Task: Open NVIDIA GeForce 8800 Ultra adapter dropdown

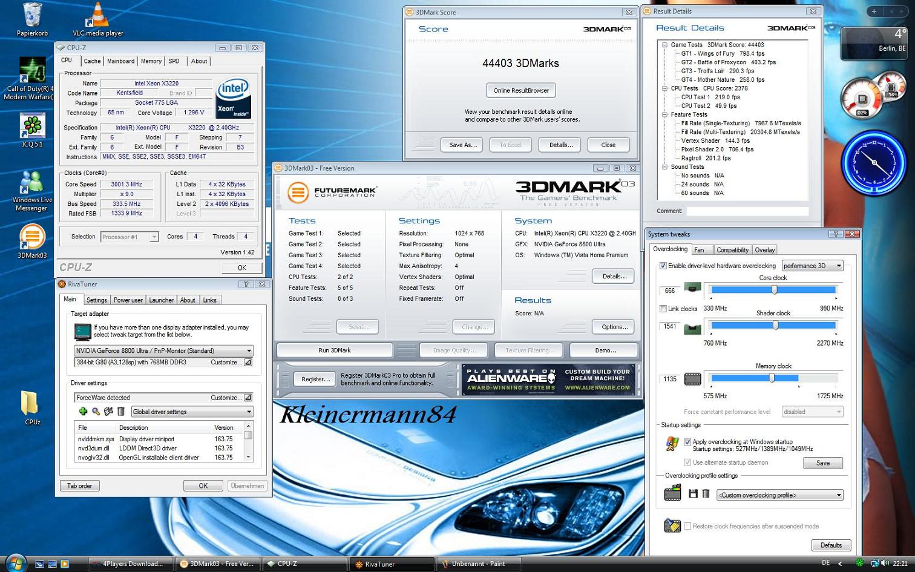Action: (x=163, y=350)
